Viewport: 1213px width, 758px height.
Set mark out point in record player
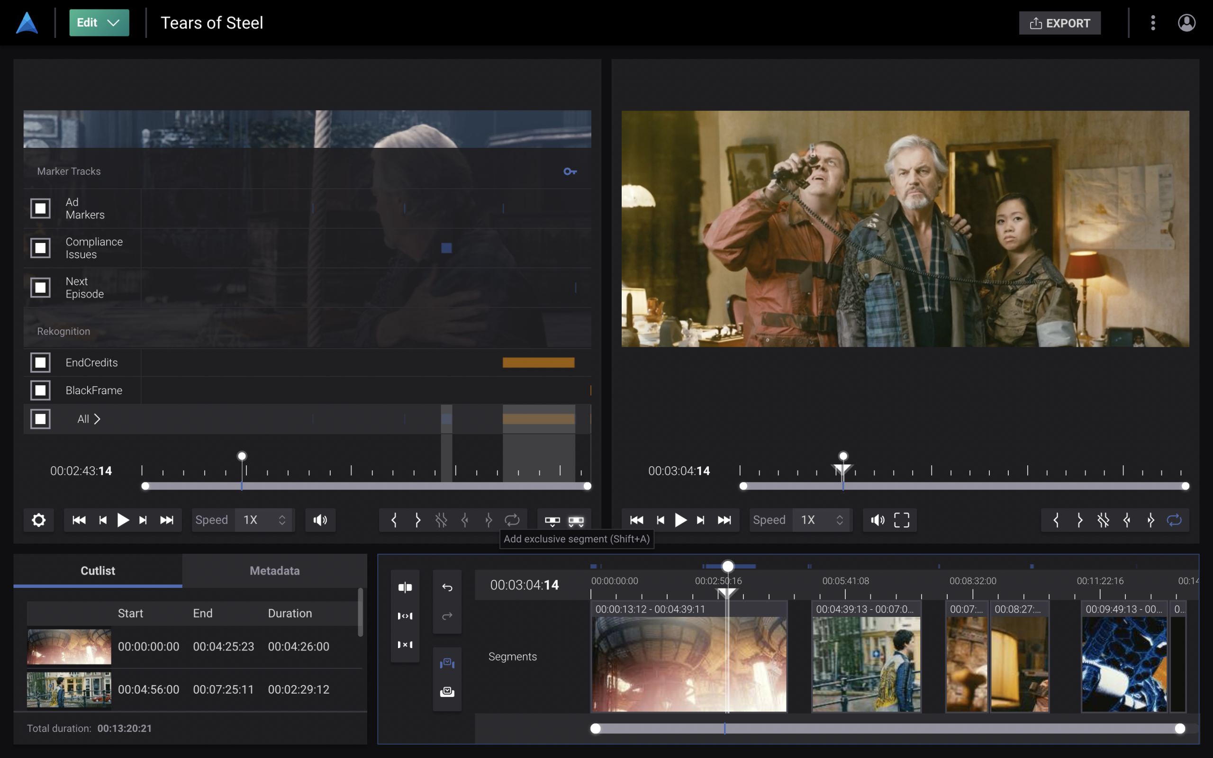(x=1080, y=520)
